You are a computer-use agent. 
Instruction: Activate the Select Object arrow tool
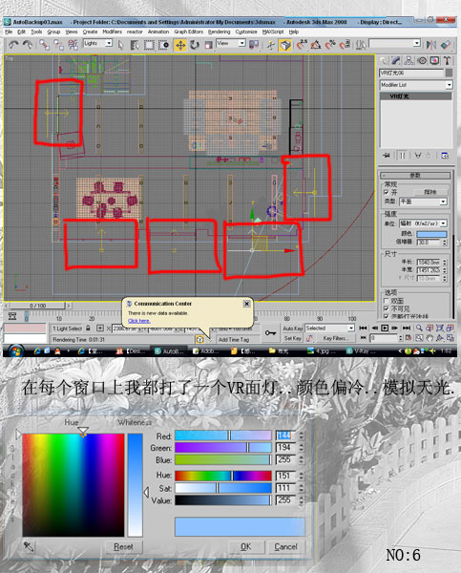[x=121, y=45]
